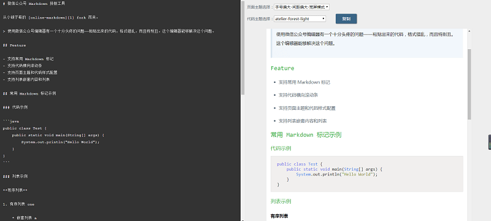The height and width of the screenshot is (221, 491).
Task: Click '- 支持列表嵌套内容和列表' in the editor
Action: pyautogui.click(x=26, y=80)
